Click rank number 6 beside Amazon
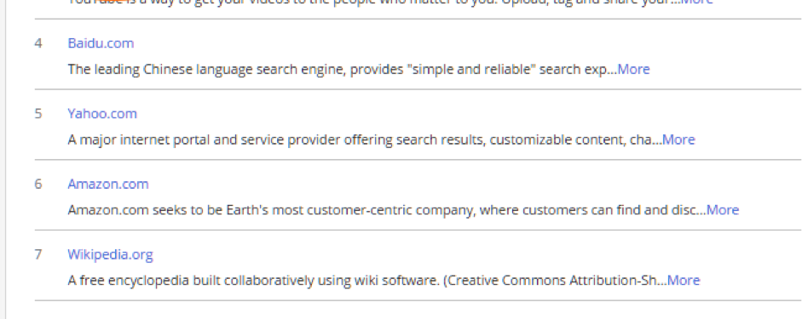Screen dimensions: 802x319 click(38, 184)
